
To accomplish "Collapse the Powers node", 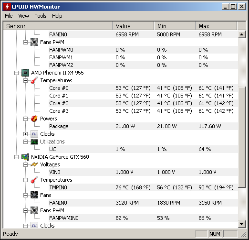I will tap(25, 119).
